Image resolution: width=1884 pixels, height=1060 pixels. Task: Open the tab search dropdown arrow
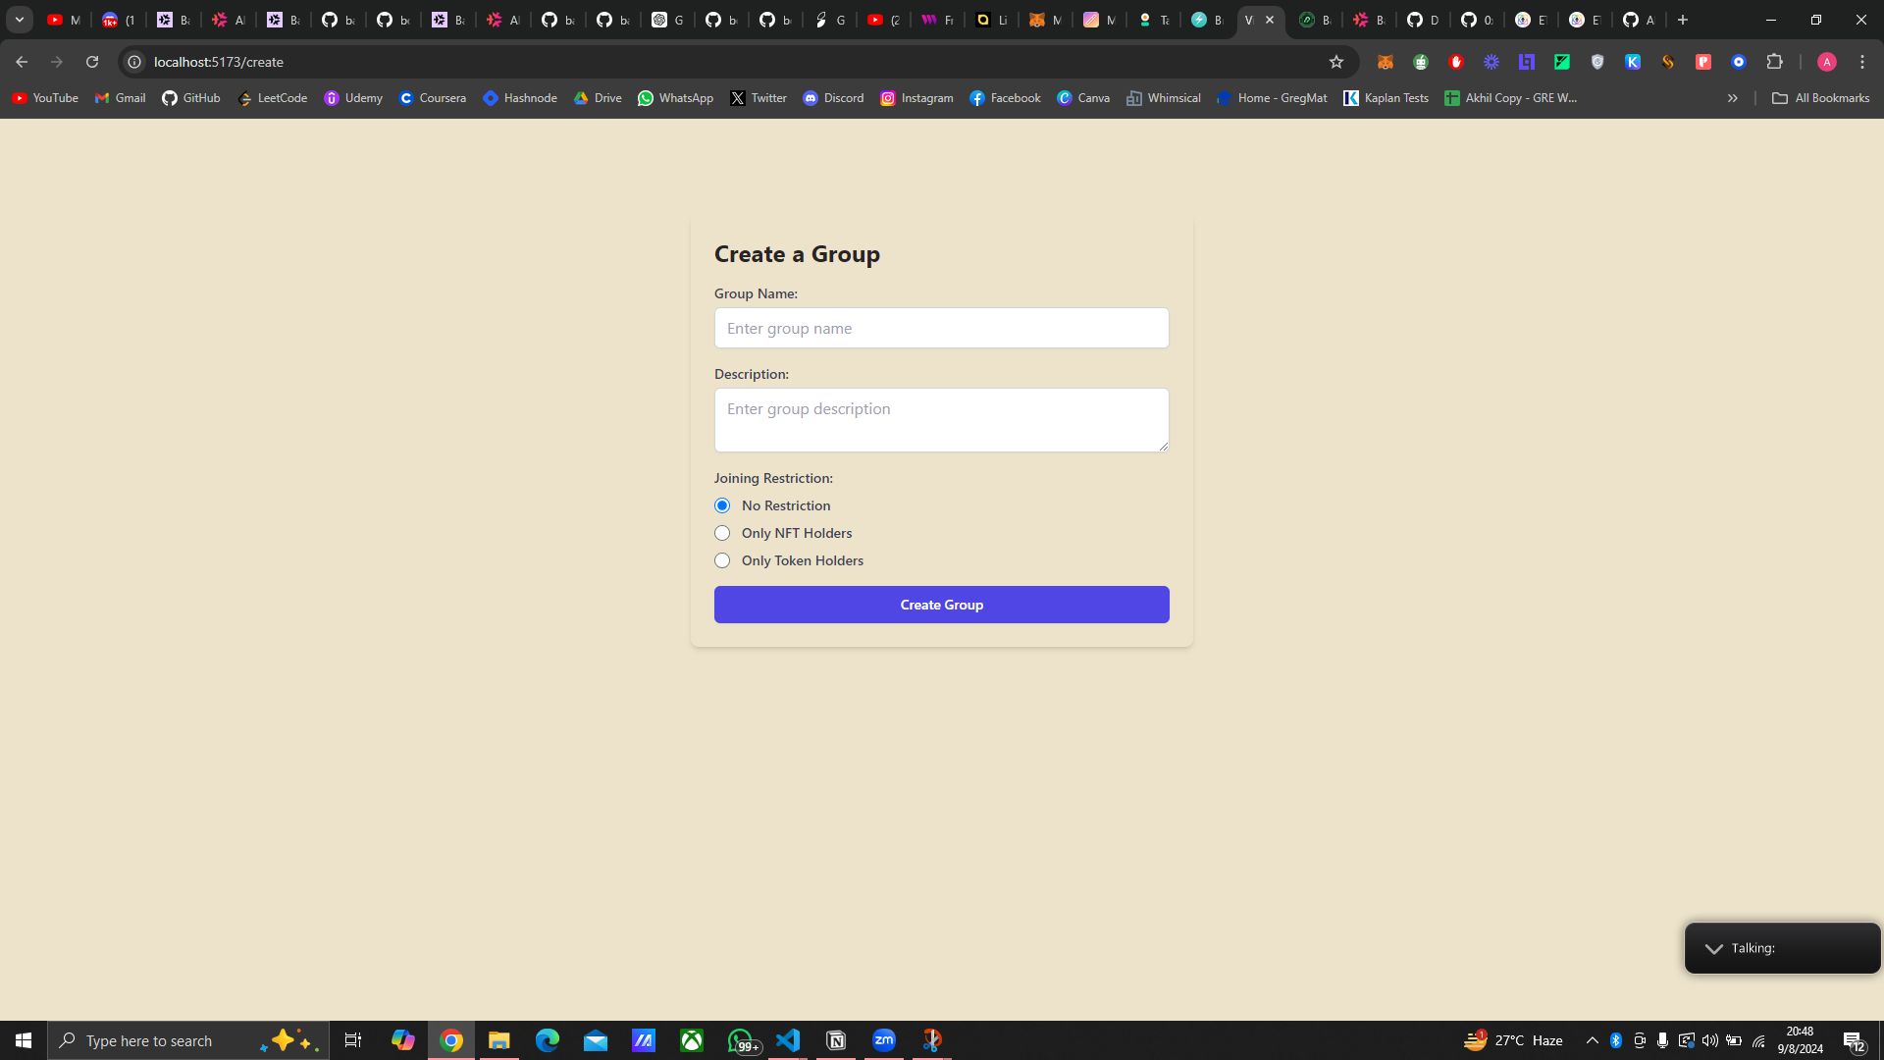(x=19, y=20)
